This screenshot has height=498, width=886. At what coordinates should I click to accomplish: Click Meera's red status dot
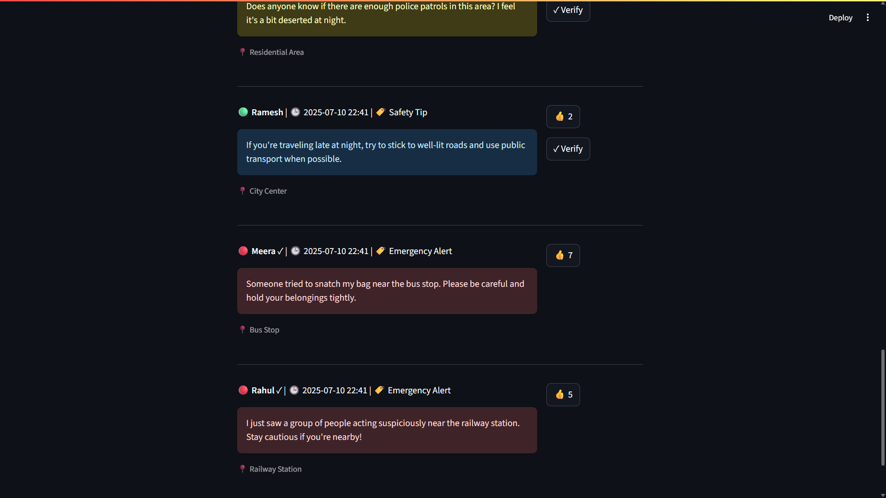pos(243,251)
